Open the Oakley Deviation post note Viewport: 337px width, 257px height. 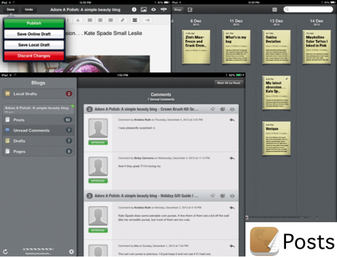pos(276,47)
